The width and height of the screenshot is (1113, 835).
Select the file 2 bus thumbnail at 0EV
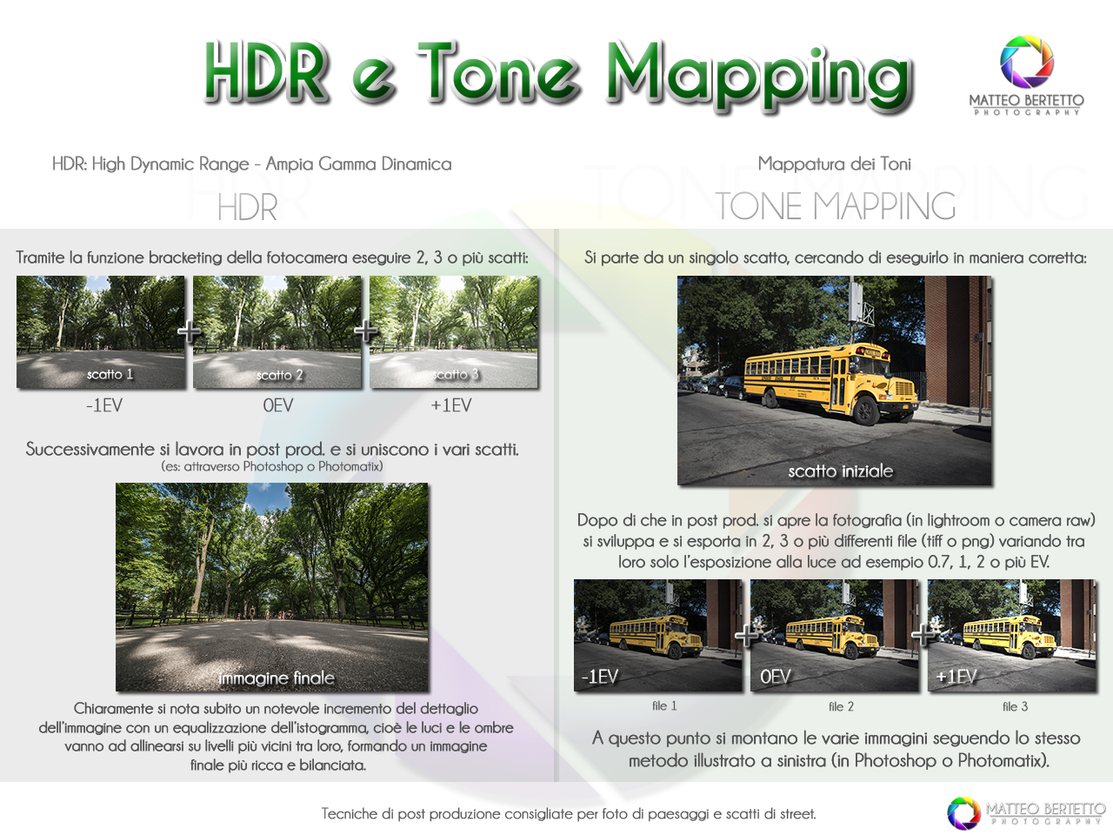(835, 635)
